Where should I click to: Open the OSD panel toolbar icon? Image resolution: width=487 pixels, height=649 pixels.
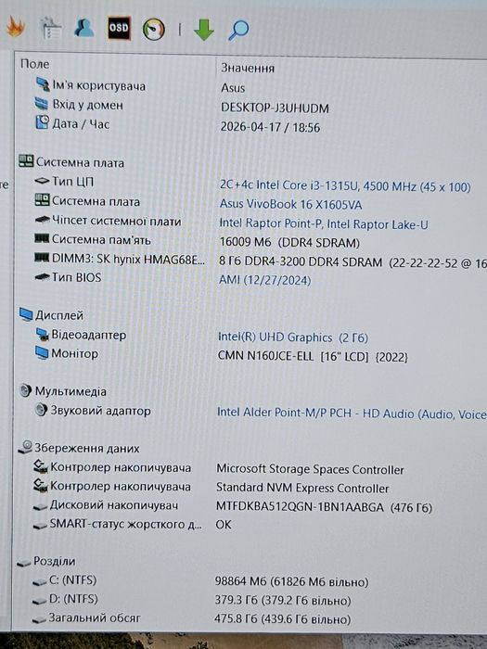(x=119, y=28)
